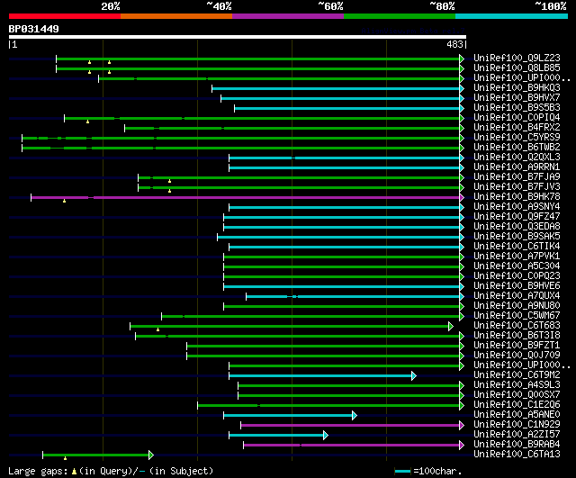Select the UniRef100_Q0J709 entry

pyautogui.click(x=517, y=356)
